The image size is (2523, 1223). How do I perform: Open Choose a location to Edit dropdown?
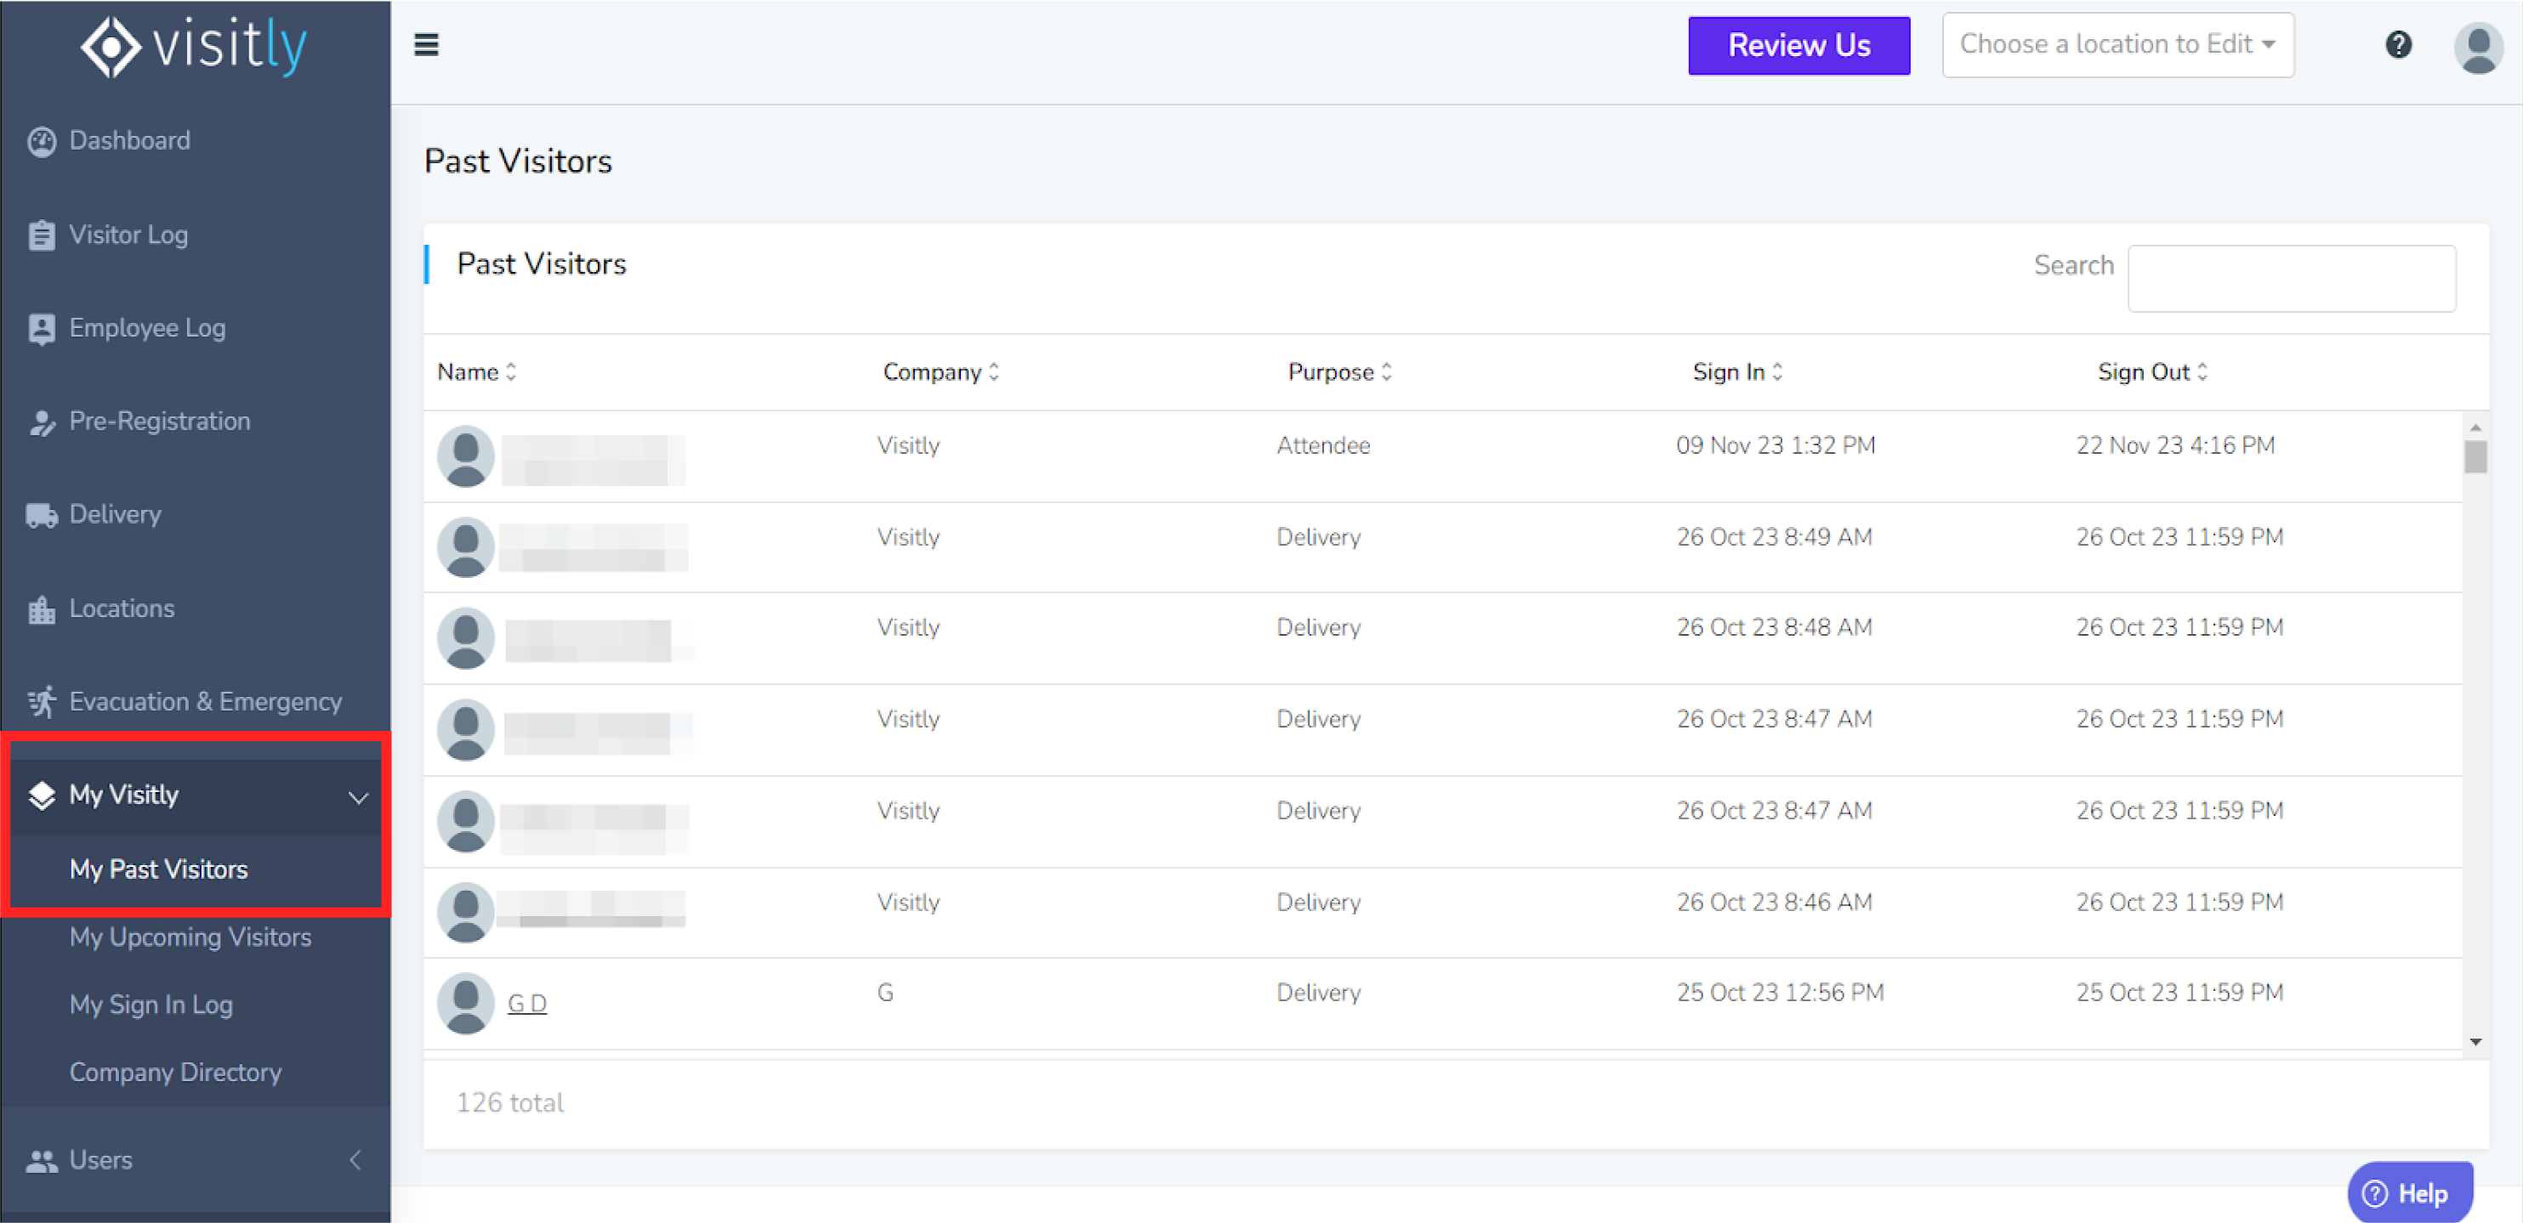point(2117,45)
